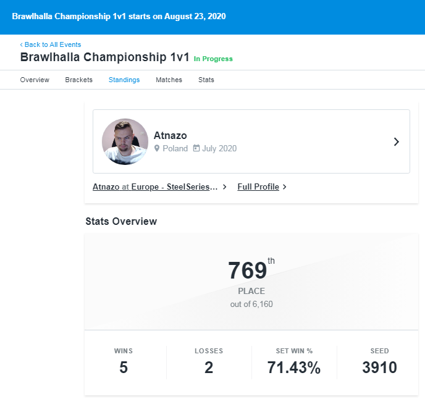Go to the Stats tab
Screen dimensions: 425x399
point(206,80)
